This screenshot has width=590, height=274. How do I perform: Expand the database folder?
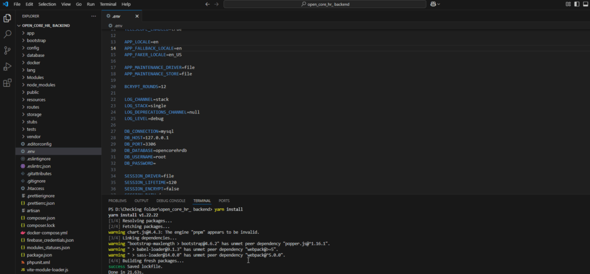point(58,55)
